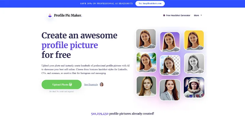Click the small avatar next to See Example
Screen dimensions: 245x122
click(101, 85)
